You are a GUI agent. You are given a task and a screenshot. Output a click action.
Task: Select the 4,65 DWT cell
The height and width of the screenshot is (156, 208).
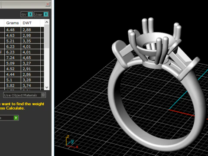tap(31, 58)
